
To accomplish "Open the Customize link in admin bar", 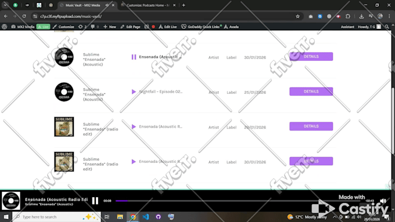I will click(x=63, y=27).
